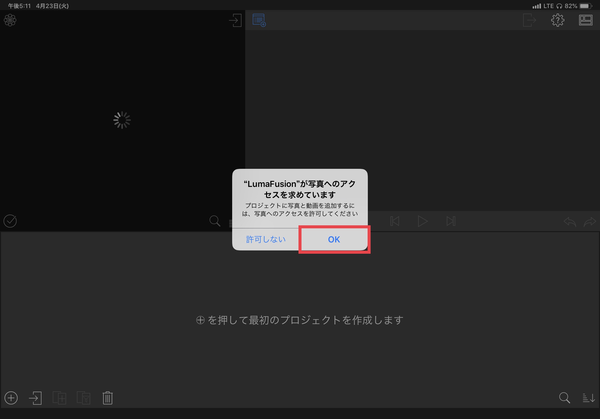Click the import media arrow icon
This screenshot has height=419, width=600.
[235, 20]
